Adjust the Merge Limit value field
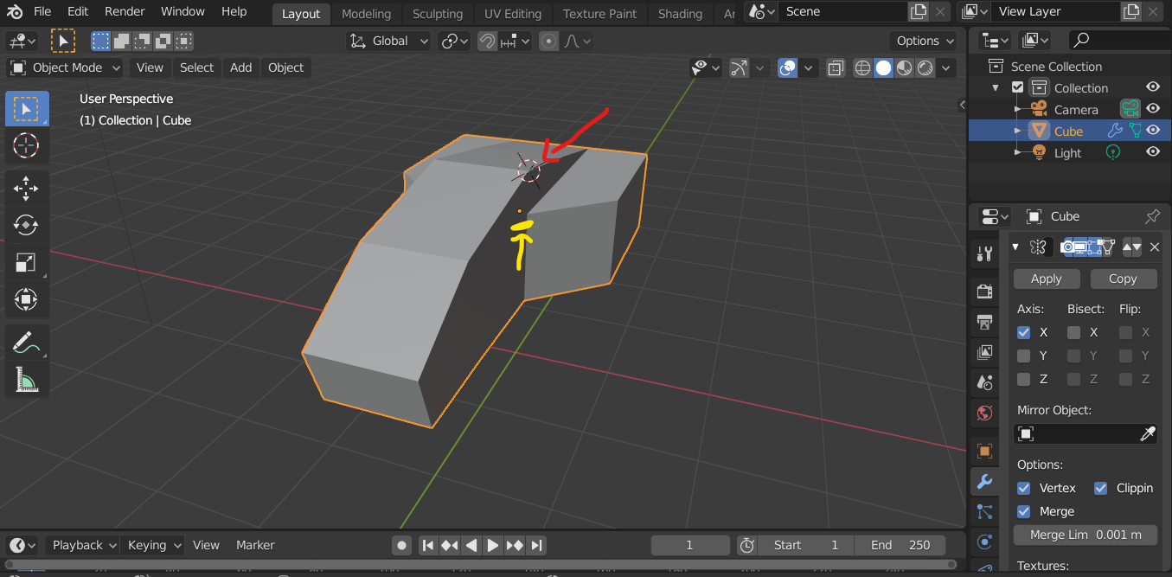Viewport: 1172px width, 577px height. [x=1085, y=535]
